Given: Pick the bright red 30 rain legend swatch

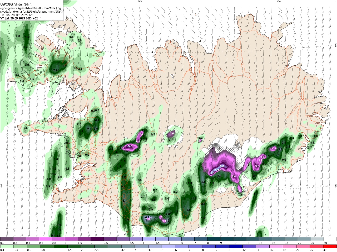Looking at the screenshot, I should click(330, 246).
